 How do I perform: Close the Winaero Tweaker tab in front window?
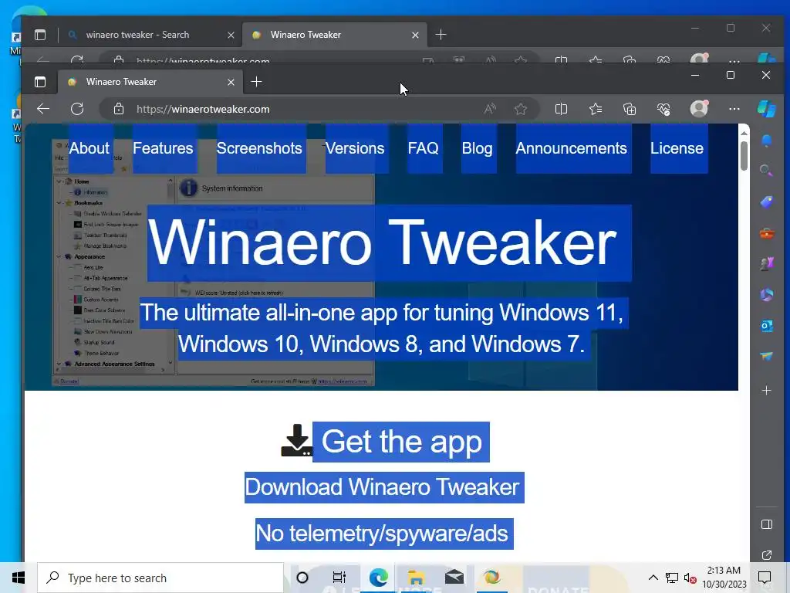pyautogui.click(x=231, y=82)
